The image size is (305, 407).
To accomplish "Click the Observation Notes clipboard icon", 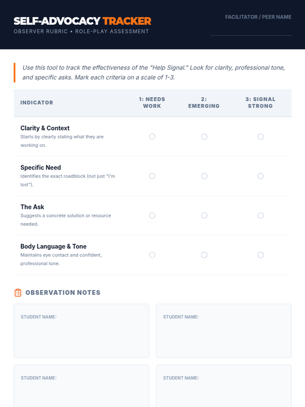I will click(18, 293).
